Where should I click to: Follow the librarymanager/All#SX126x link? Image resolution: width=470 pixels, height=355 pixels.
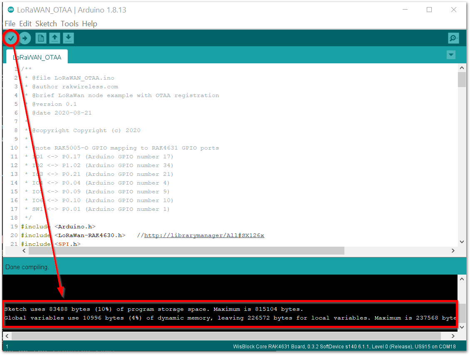[x=204, y=235]
